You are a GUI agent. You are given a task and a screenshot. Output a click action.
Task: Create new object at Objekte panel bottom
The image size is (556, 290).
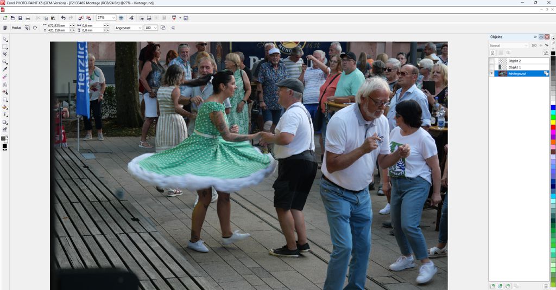point(492,286)
